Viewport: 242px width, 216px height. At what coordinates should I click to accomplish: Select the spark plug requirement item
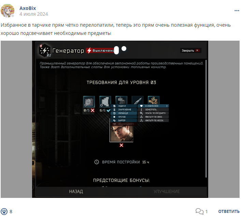point(138,100)
